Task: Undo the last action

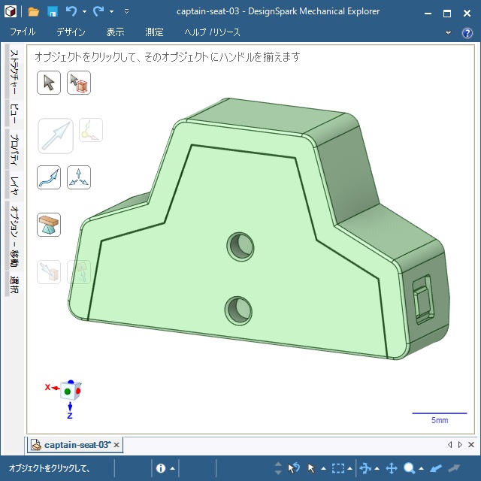Action: tap(71, 12)
